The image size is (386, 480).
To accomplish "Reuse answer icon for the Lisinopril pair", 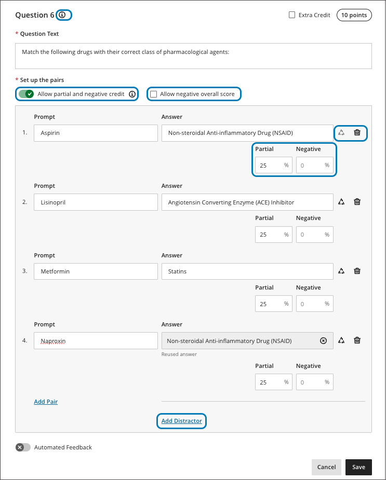I will point(341,202).
